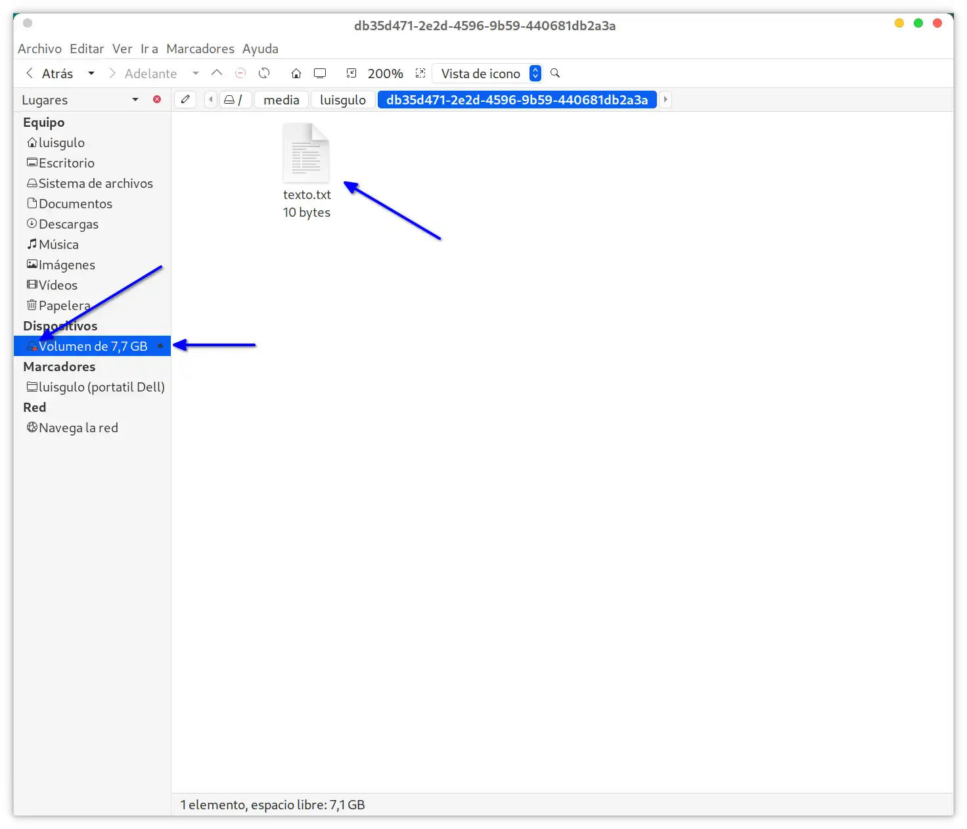
Task: Click the texto.txt file name label
Action: coord(307,194)
